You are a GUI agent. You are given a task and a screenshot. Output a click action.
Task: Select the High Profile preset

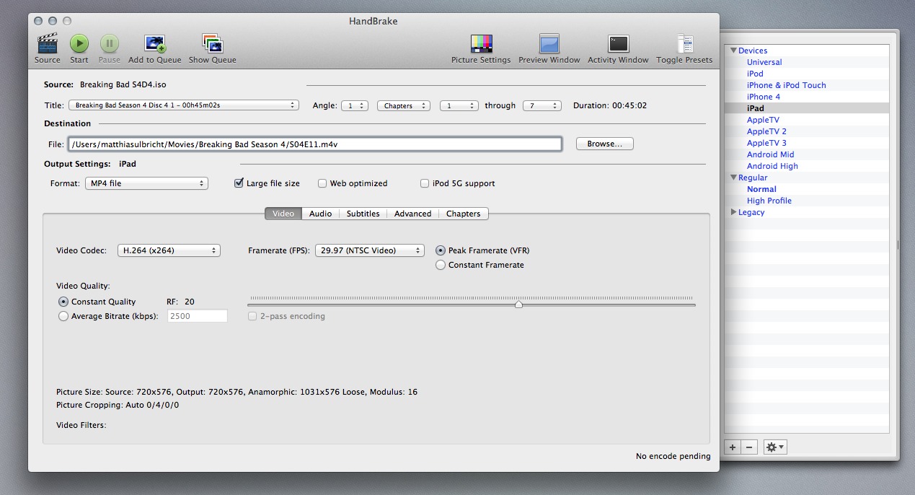pos(769,201)
